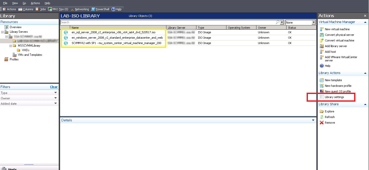369x170 pixels.
Task: Sort by Type column header
Action: click(211, 28)
